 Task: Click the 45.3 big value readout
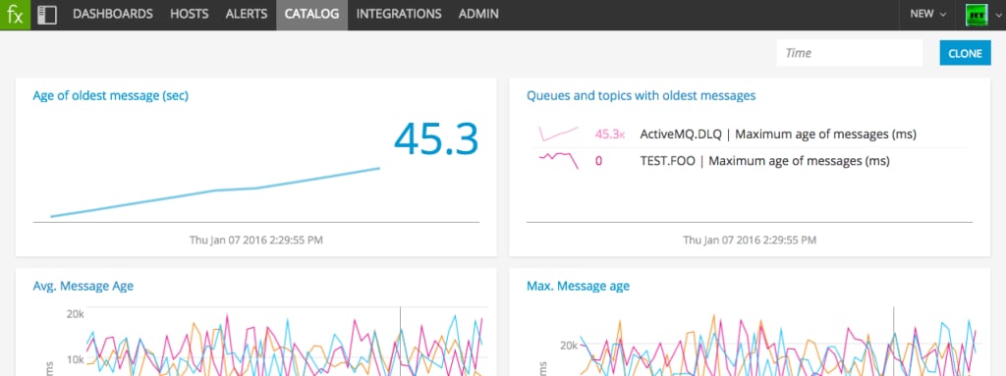[x=436, y=138]
